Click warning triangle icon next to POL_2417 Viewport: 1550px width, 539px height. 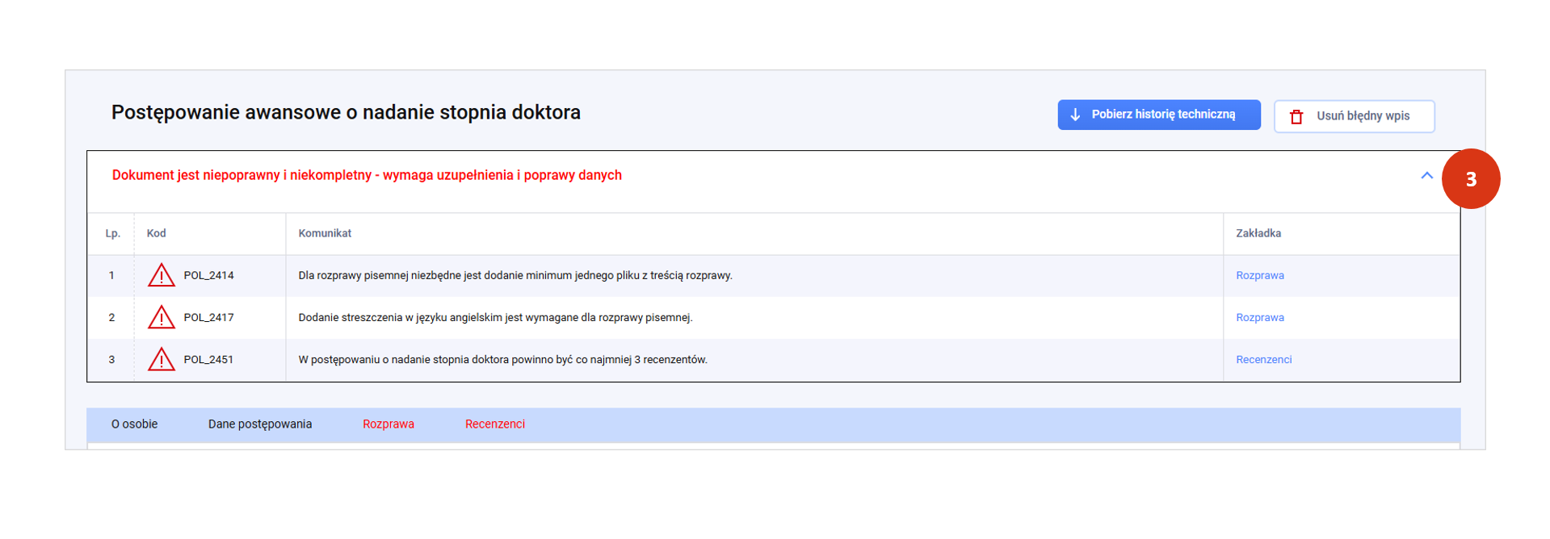pos(162,318)
